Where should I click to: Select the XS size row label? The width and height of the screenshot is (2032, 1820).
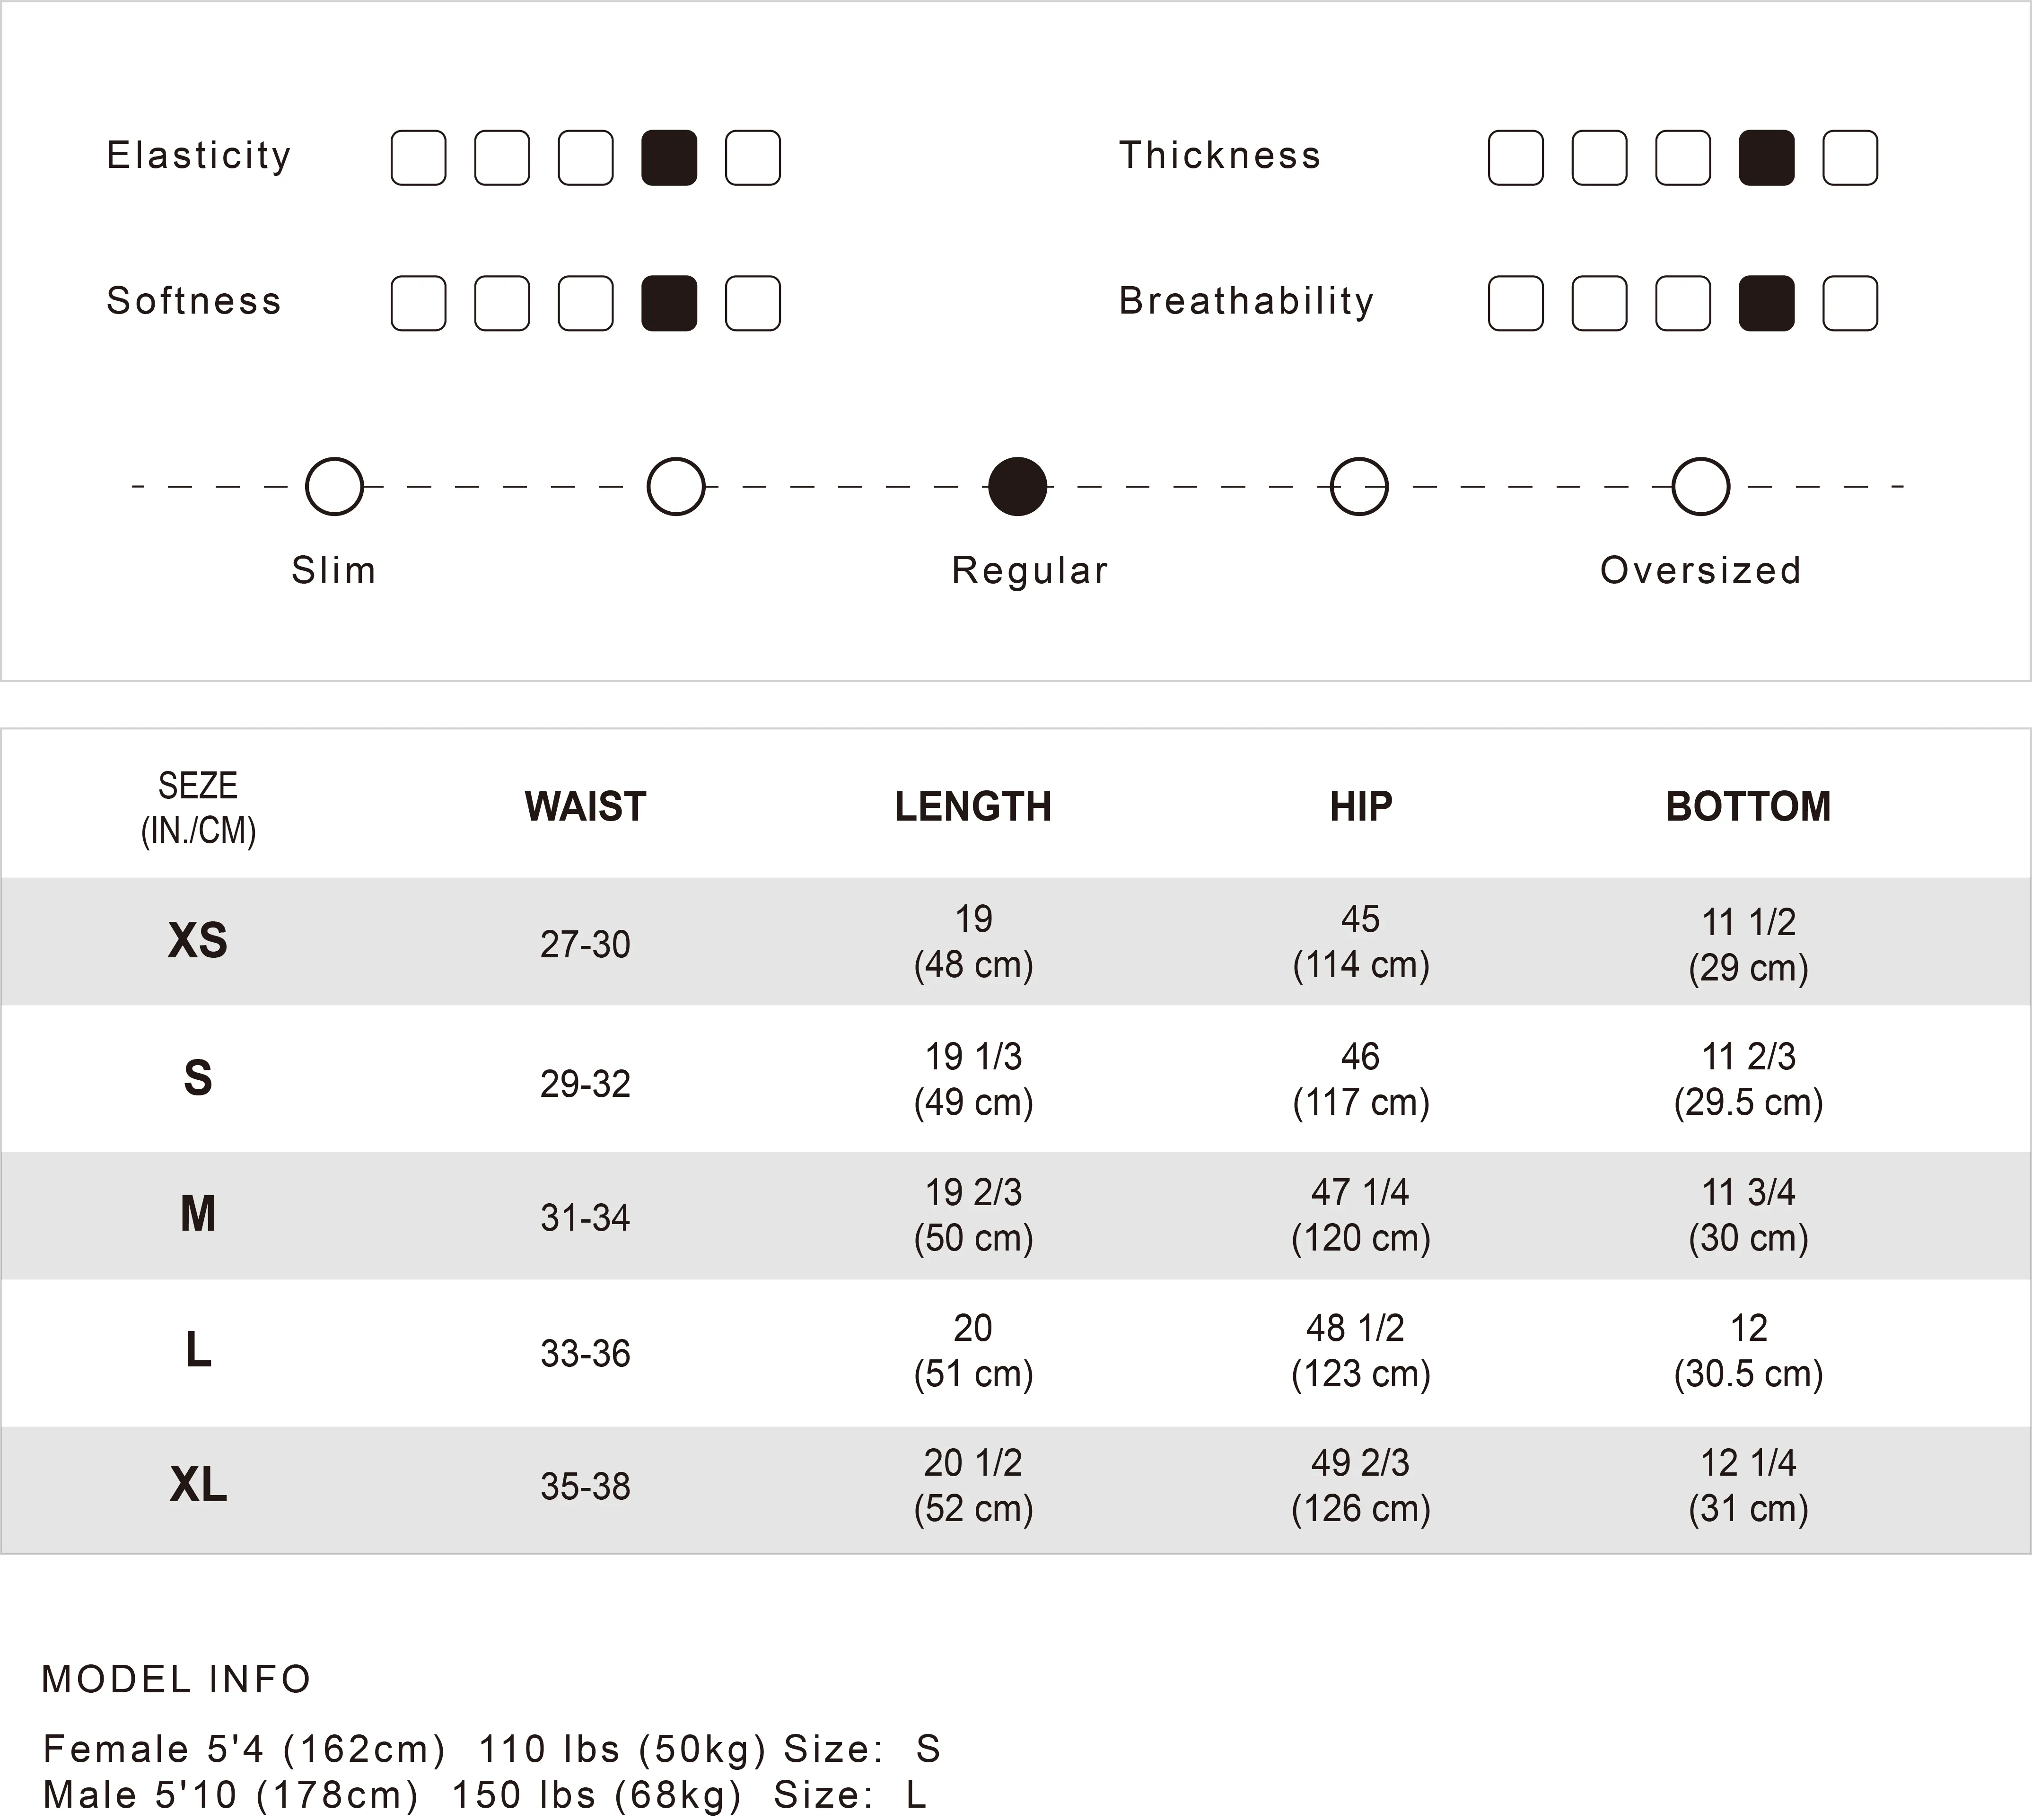[x=198, y=941]
